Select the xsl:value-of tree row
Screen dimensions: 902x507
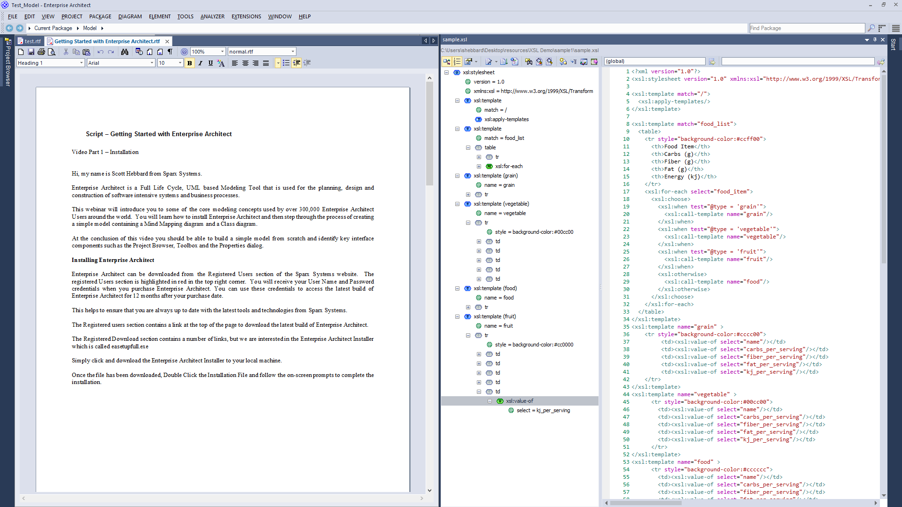click(x=520, y=401)
